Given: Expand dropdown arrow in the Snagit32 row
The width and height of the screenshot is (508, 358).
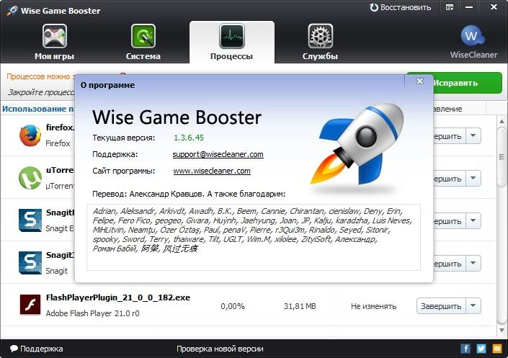Looking at the screenshot, I should tap(473, 264).
